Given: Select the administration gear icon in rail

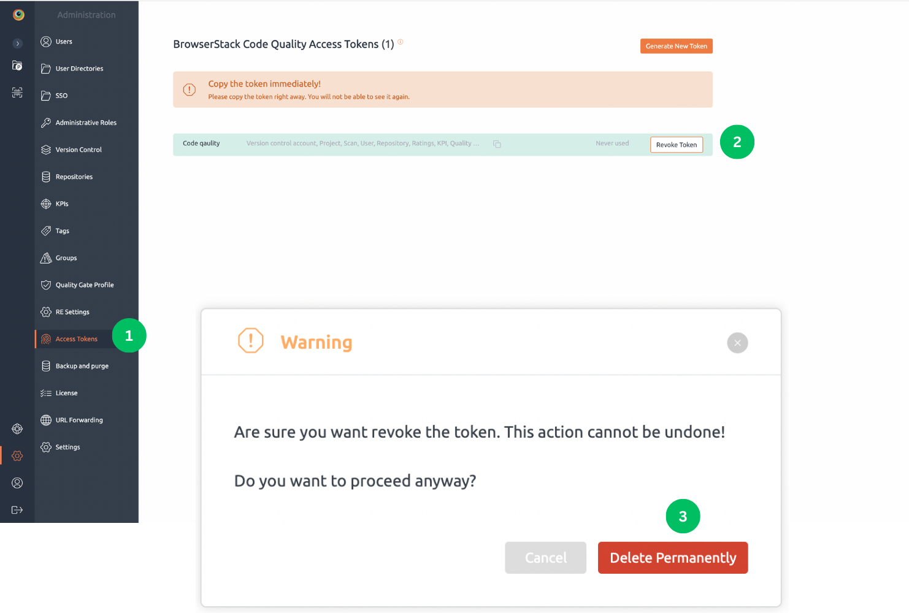Looking at the screenshot, I should tap(17, 455).
